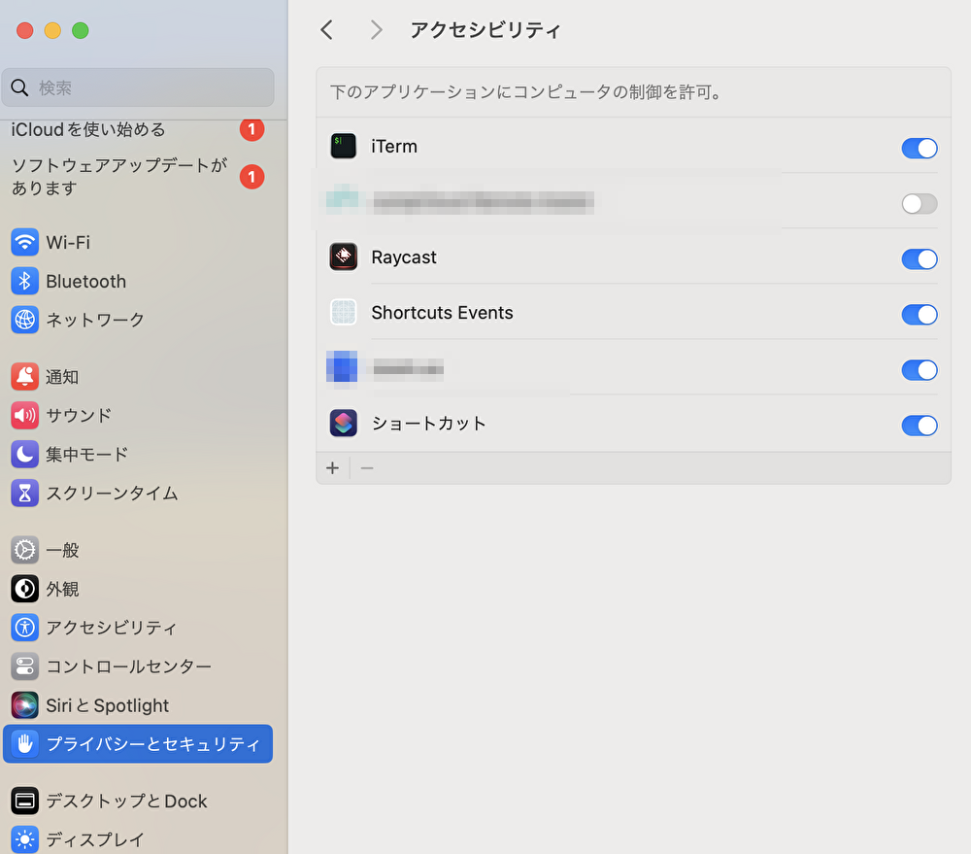971x854 pixels.
Task: Enable the toggle below iTerm row
Action: (x=919, y=203)
